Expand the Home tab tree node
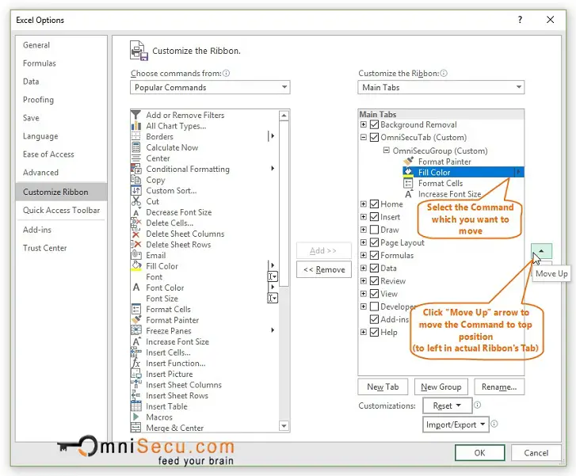Image resolution: width=576 pixels, height=476 pixels. [364, 204]
